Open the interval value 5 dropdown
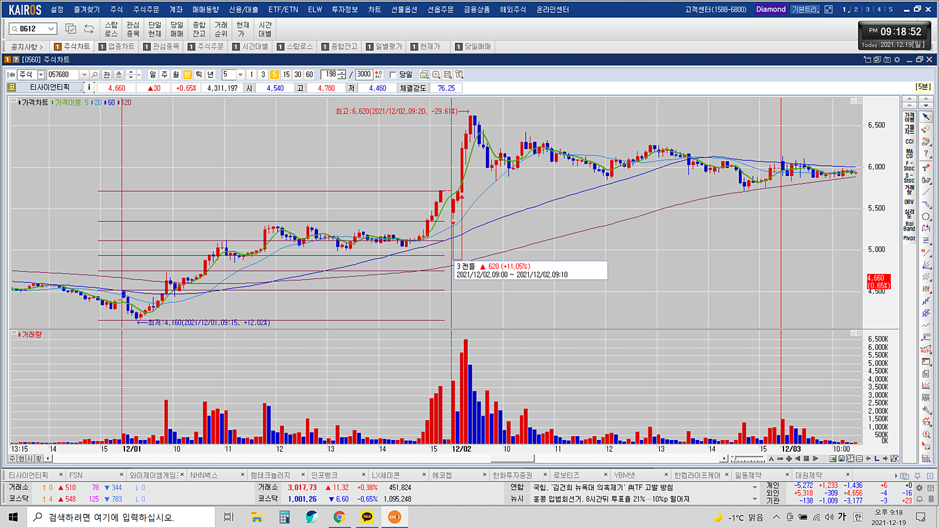The height and width of the screenshot is (528, 939). point(240,75)
